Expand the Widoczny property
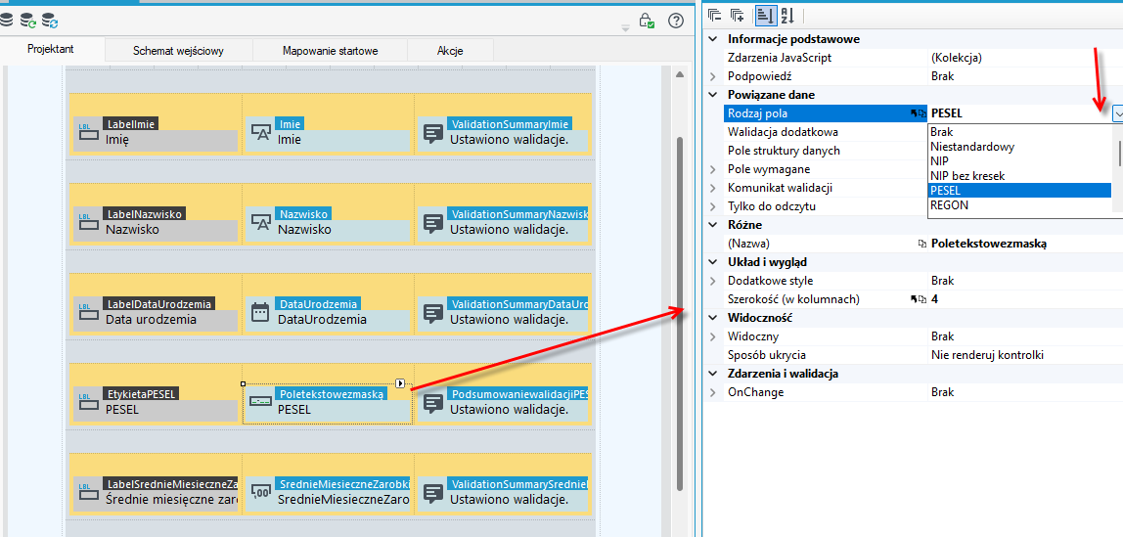1123x537 pixels. (x=712, y=336)
